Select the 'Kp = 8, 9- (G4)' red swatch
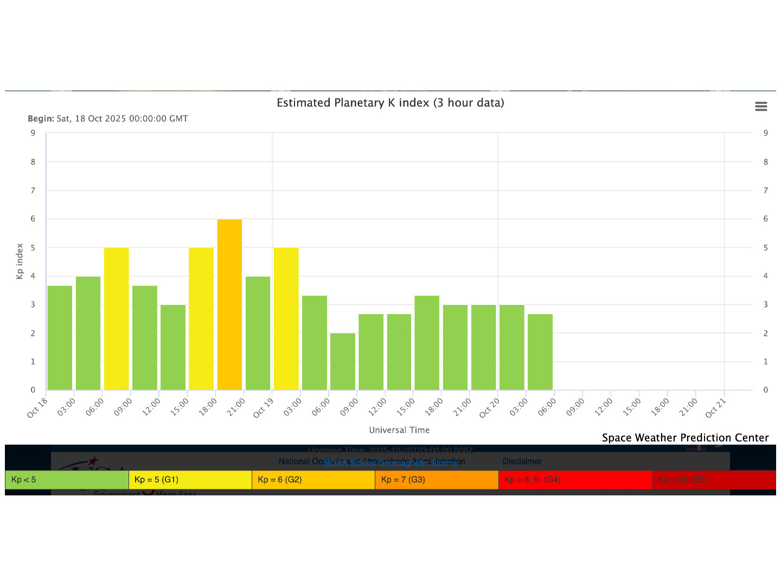Viewport: 781px width, 586px height. 575,480
